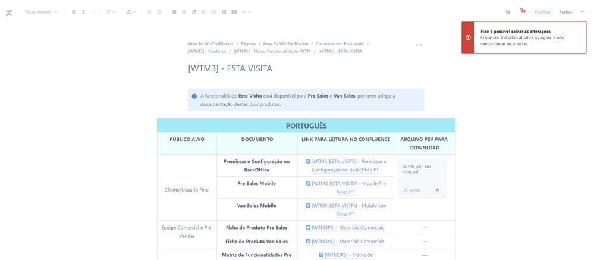Open [WTM3PS] - Materiais Comerciais link
This screenshot has height=260, width=594.
(345, 228)
